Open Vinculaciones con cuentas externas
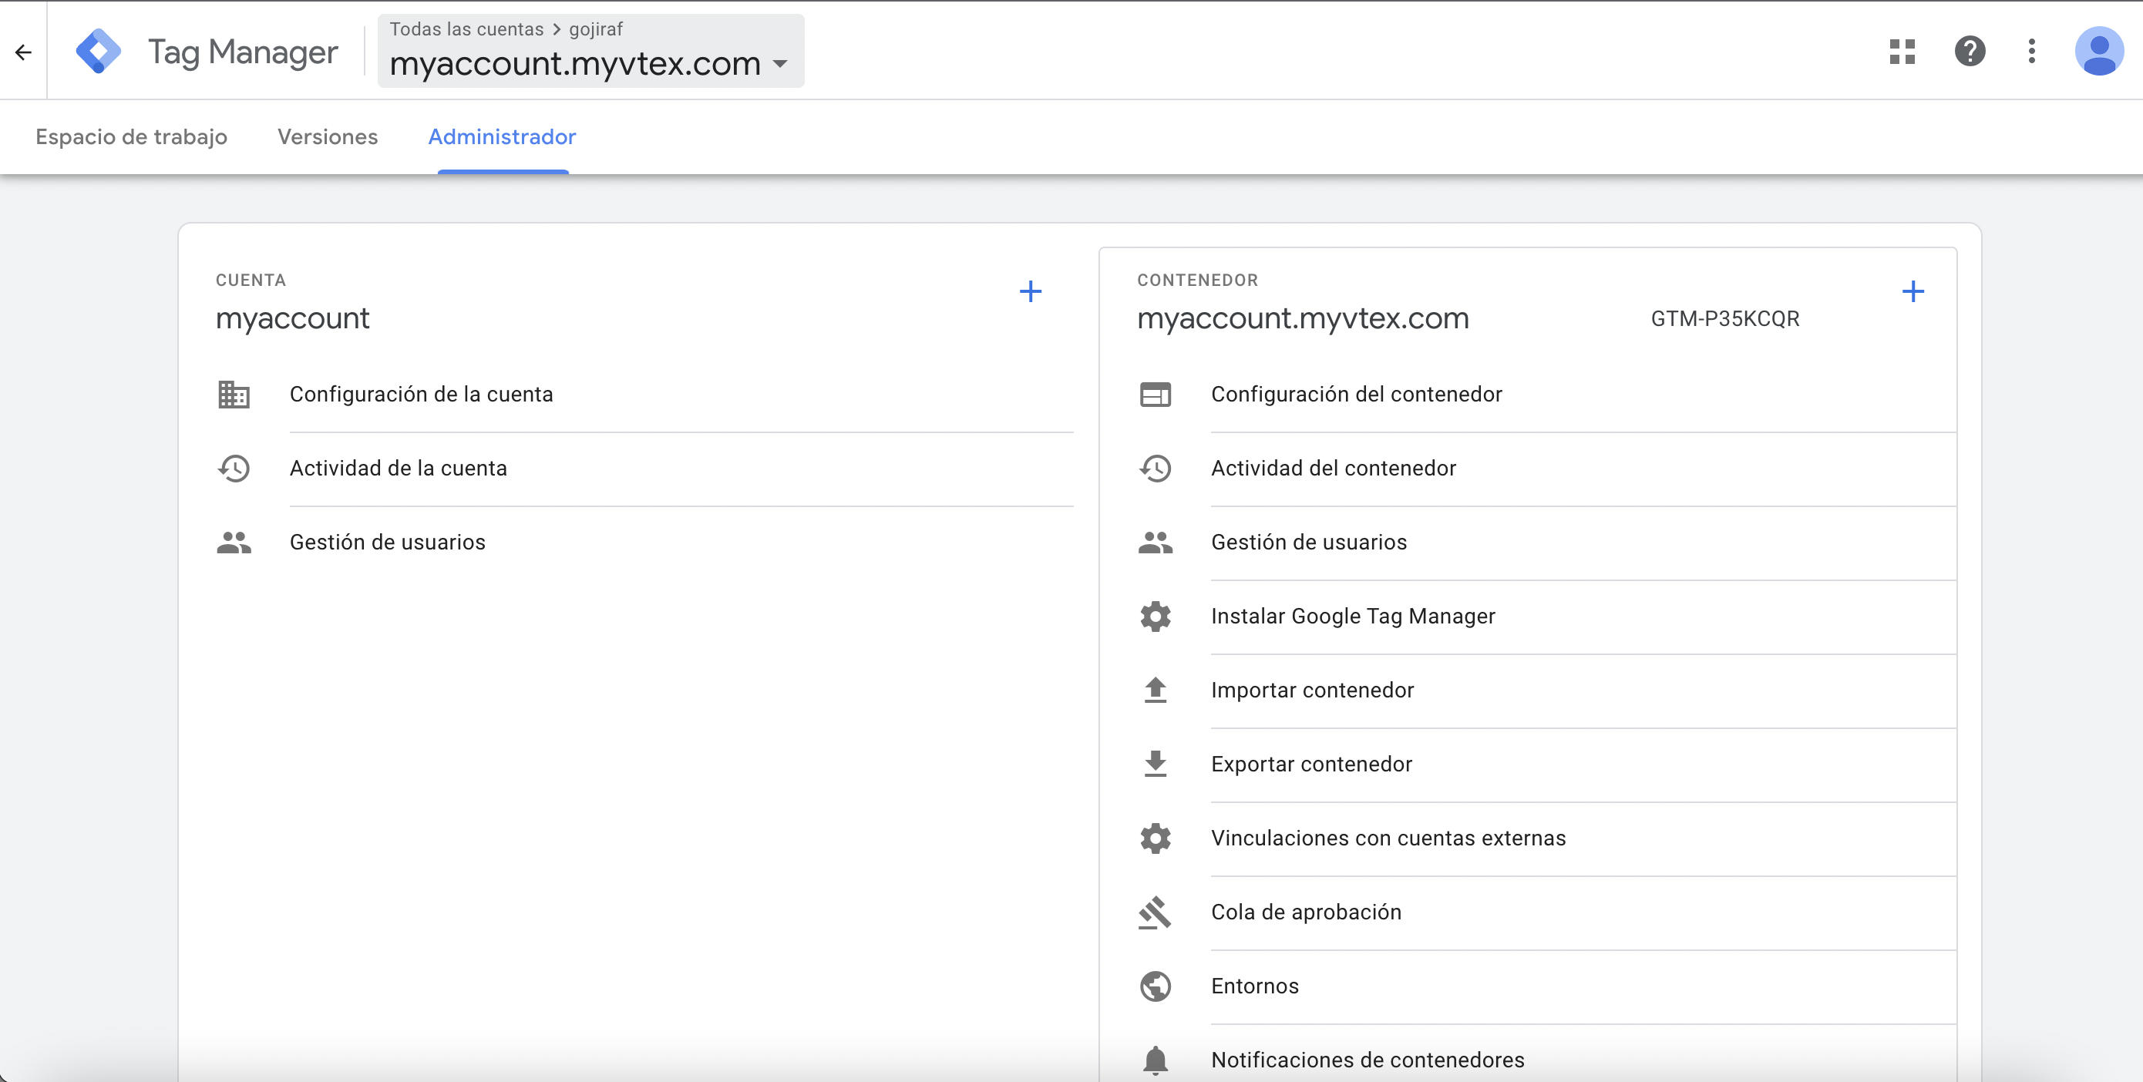The width and height of the screenshot is (2143, 1082). pos(1388,838)
